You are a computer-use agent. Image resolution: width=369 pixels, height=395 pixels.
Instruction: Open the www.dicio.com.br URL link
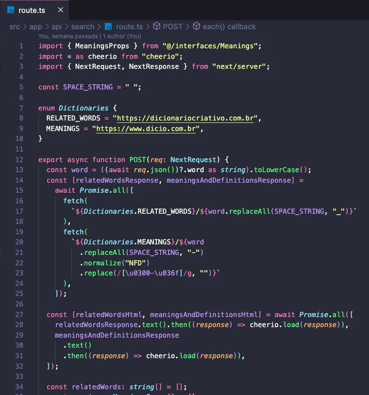pyautogui.click(x=146, y=129)
